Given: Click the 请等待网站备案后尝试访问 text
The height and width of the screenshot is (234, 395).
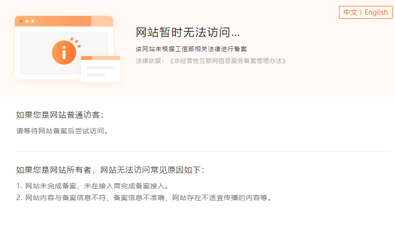Looking at the screenshot, I should 62,131.
